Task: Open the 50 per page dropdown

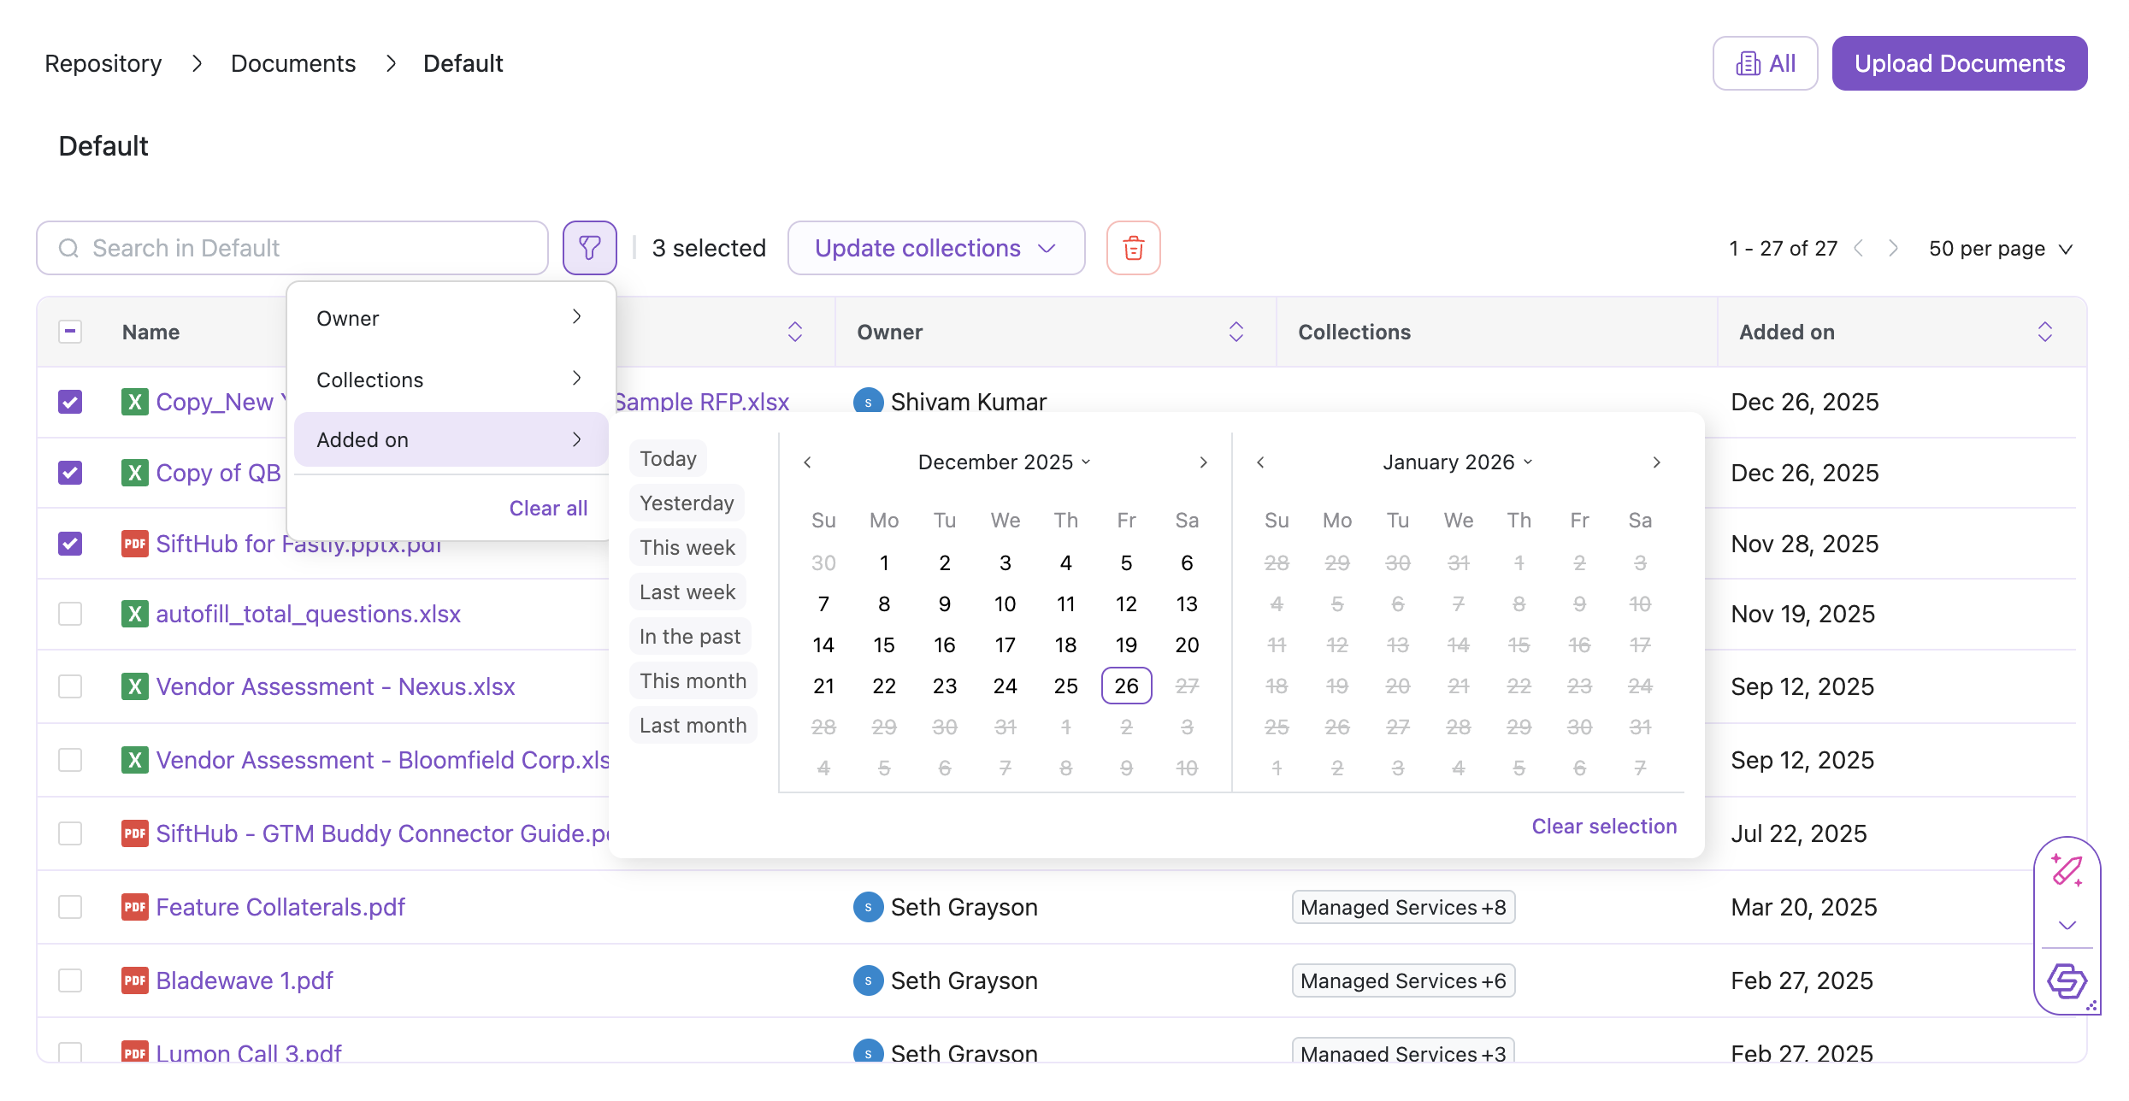Action: point(2000,249)
